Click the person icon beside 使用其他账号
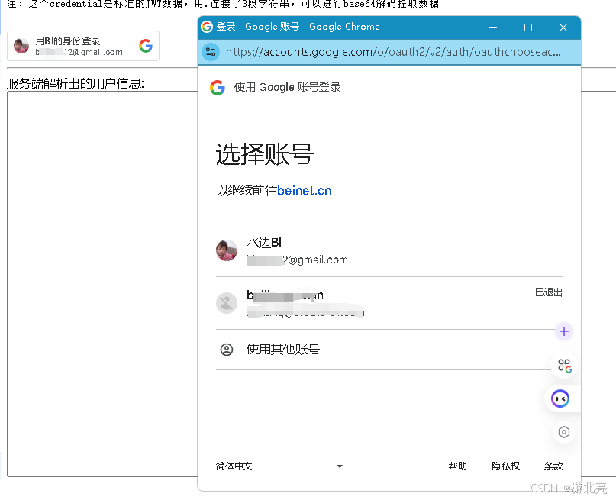 [227, 350]
